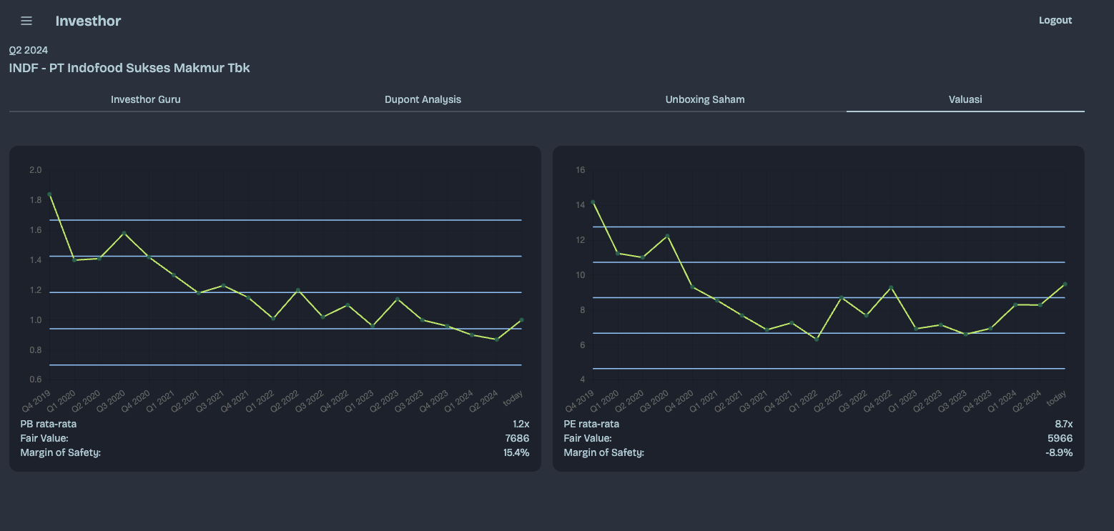Go to the Unboxing Saham tab
This screenshot has width=1114, height=531.
[x=705, y=99]
